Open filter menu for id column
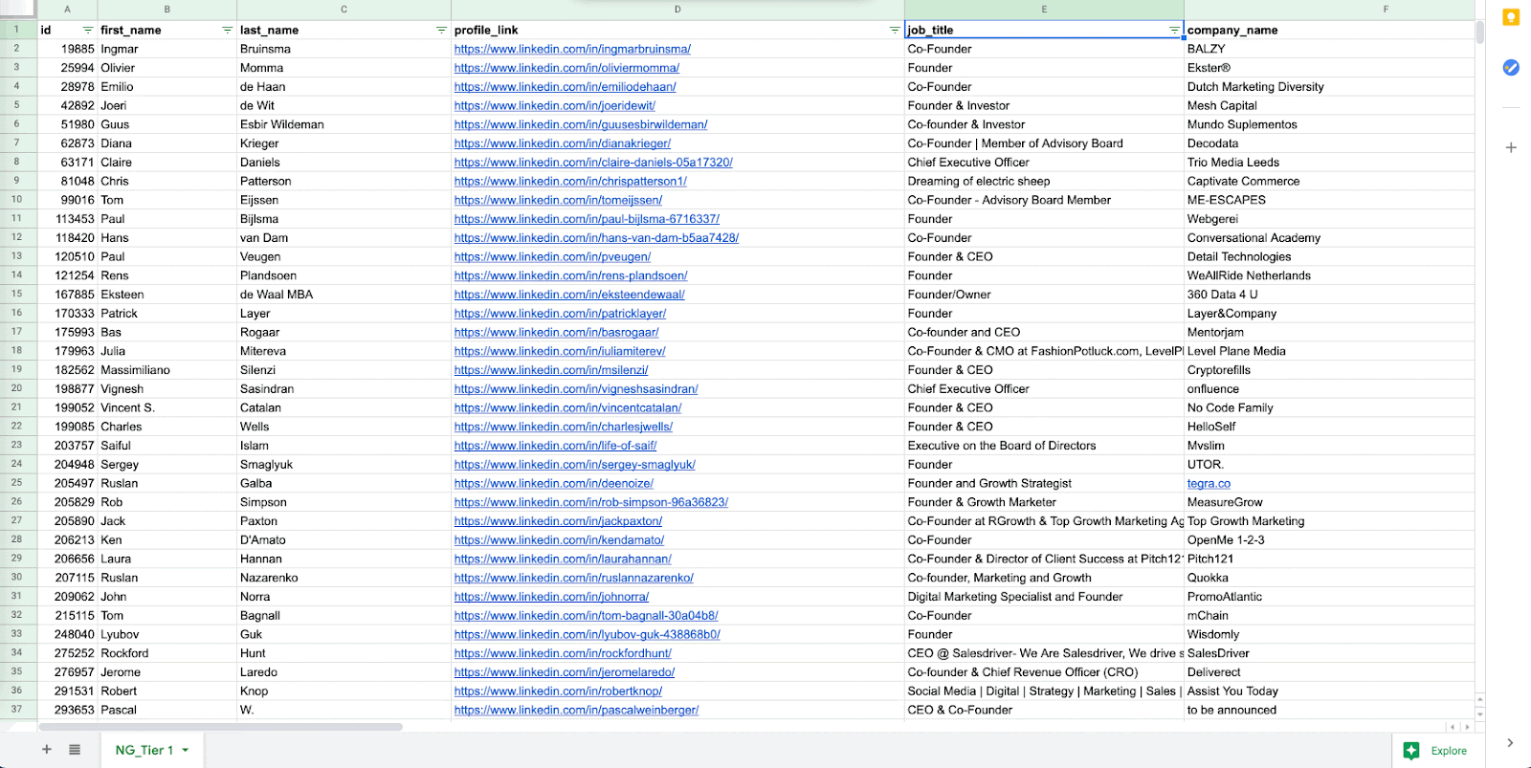Viewport: 1531px width, 768px height. (x=87, y=31)
